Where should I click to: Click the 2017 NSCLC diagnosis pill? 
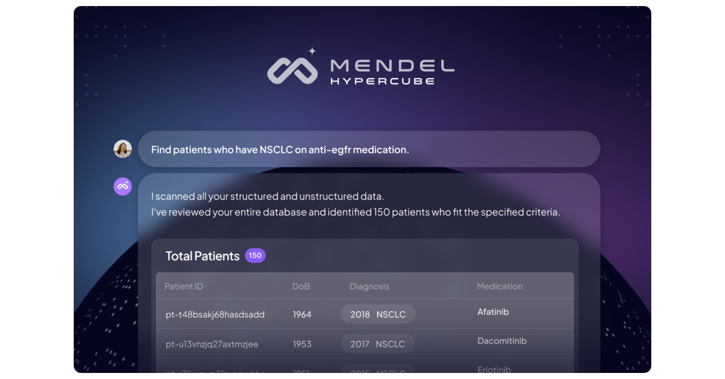pos(378,343)
